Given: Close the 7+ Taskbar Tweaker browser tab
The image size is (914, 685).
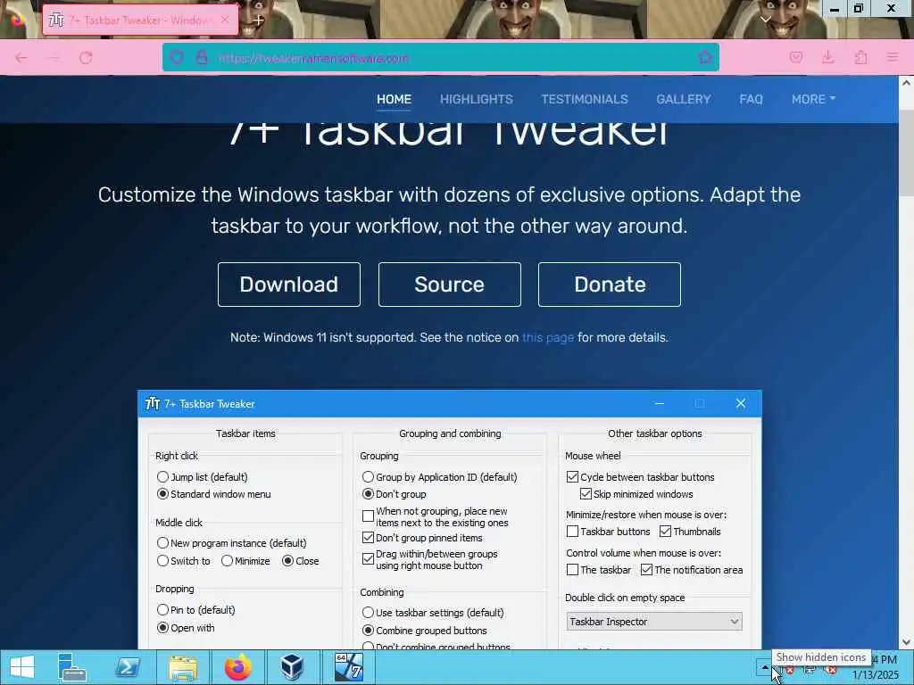Looking at the screenshot, I should 225,20.
